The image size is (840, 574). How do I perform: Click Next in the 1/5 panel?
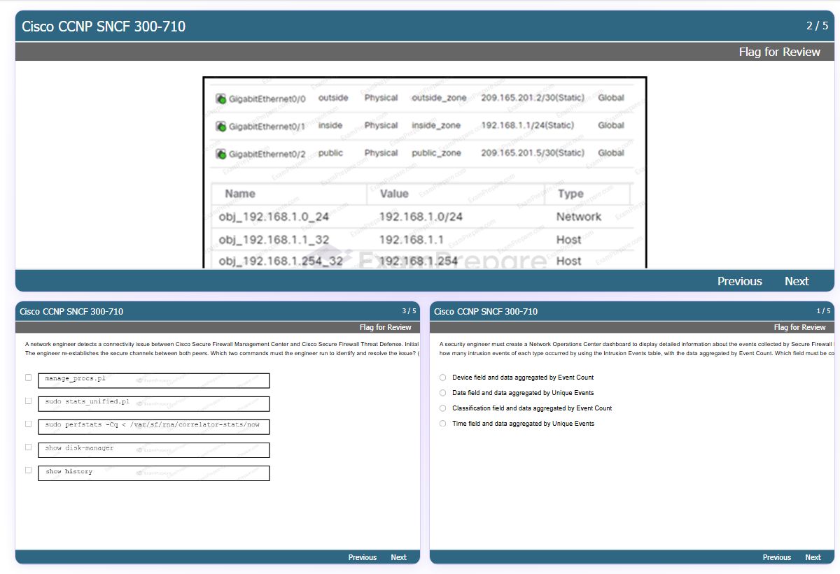pos(813,557)
